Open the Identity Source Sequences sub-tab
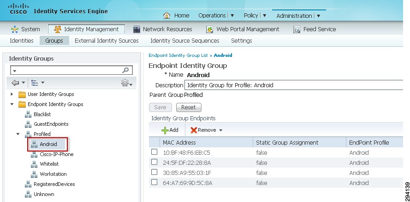410x202 pixels. tap(185, 40)
